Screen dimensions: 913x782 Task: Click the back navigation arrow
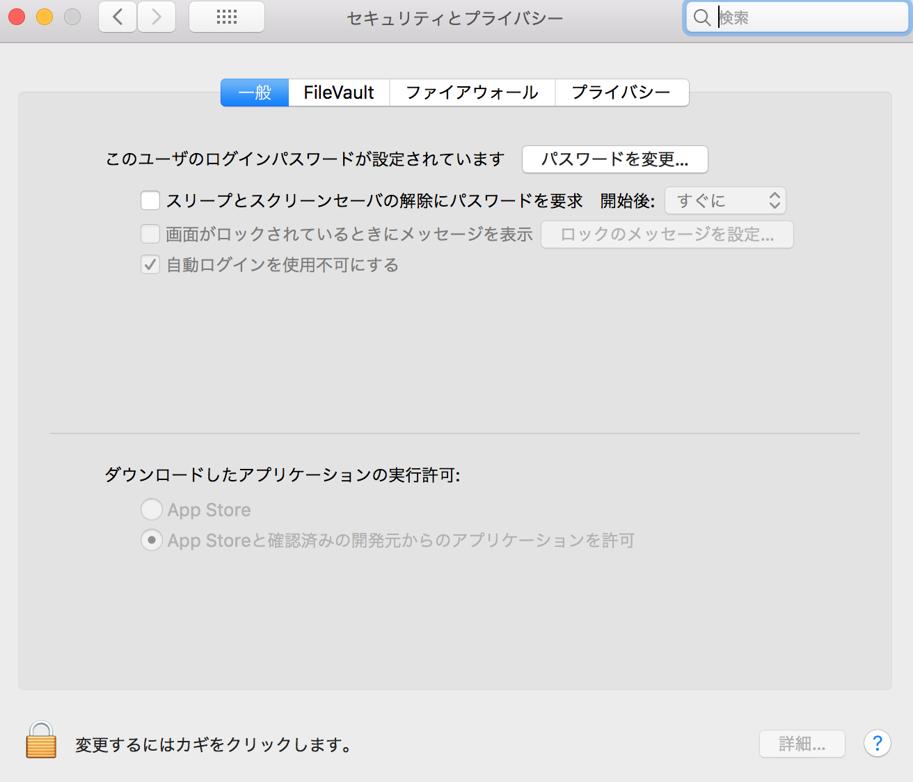click(x=118, y=17)
